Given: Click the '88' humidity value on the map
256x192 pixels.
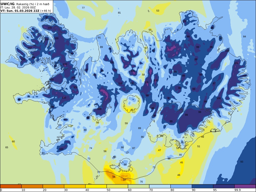Looking at the screenshot, I should click(169, 158).
